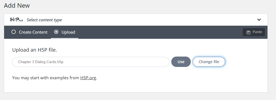276x100 pixels.
Task: Click blank white area below the H5P.org link
Action: click(x=136, y=87)
